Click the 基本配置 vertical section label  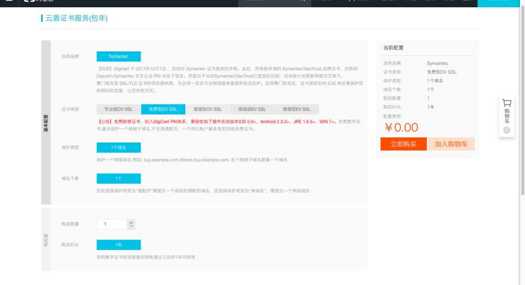[46, 123]
